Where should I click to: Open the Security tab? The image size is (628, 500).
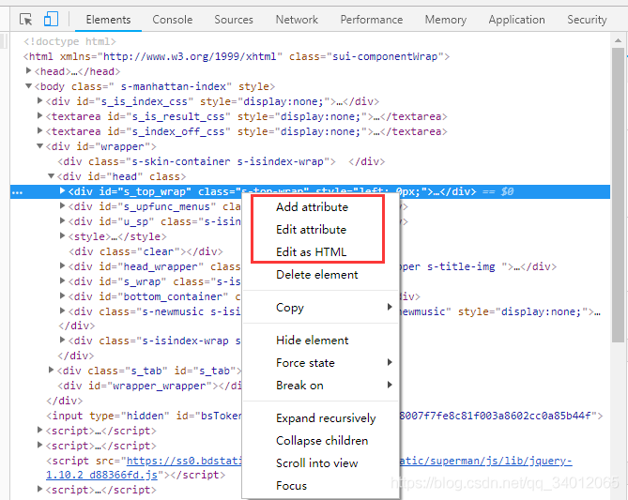point(587,20)
